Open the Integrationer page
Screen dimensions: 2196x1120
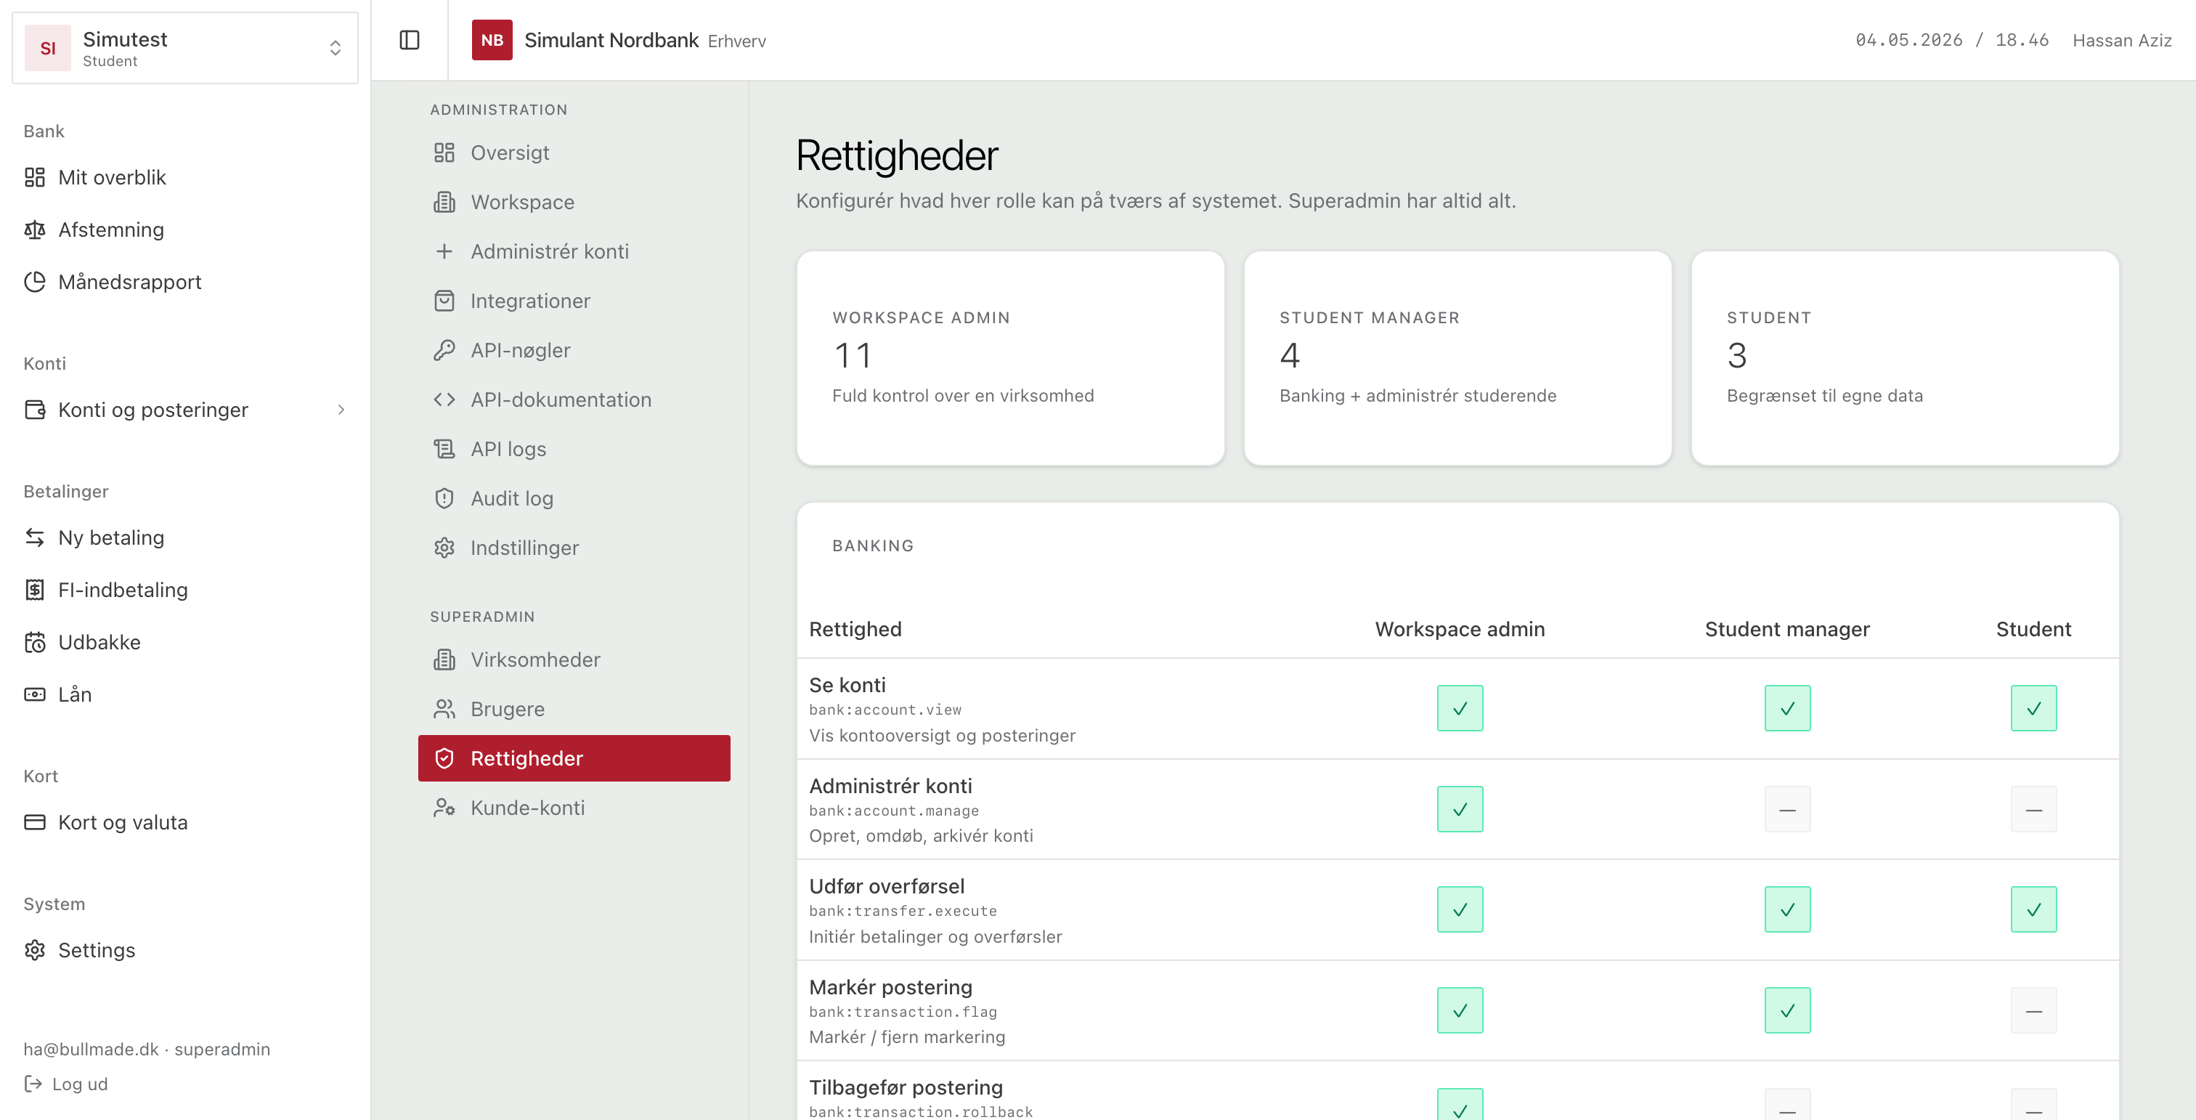pyautogui.click(x=574, y=301)
